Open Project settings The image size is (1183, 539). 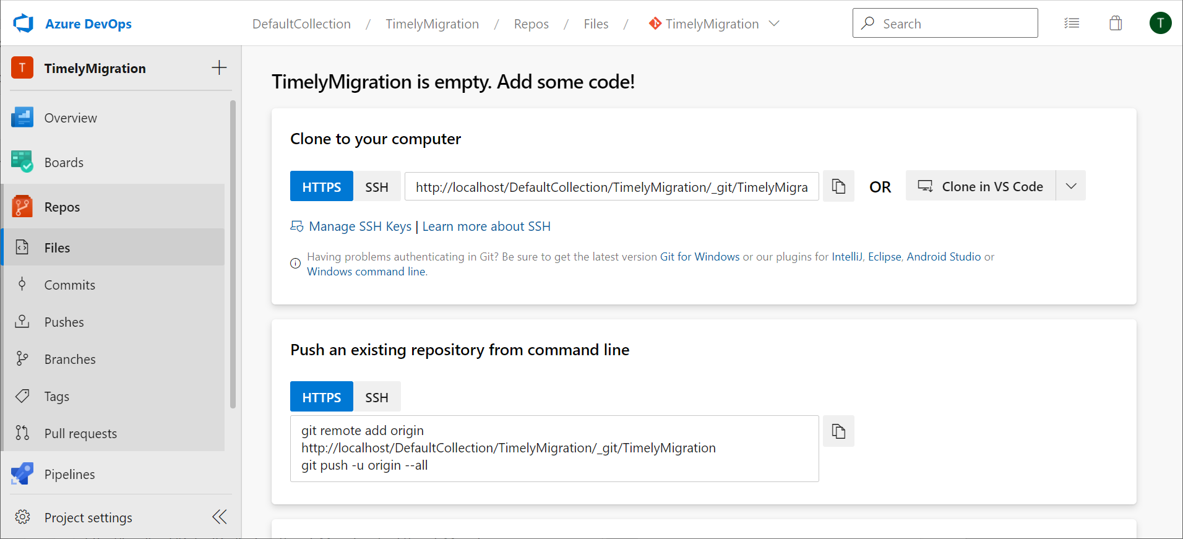pos(88,517)
